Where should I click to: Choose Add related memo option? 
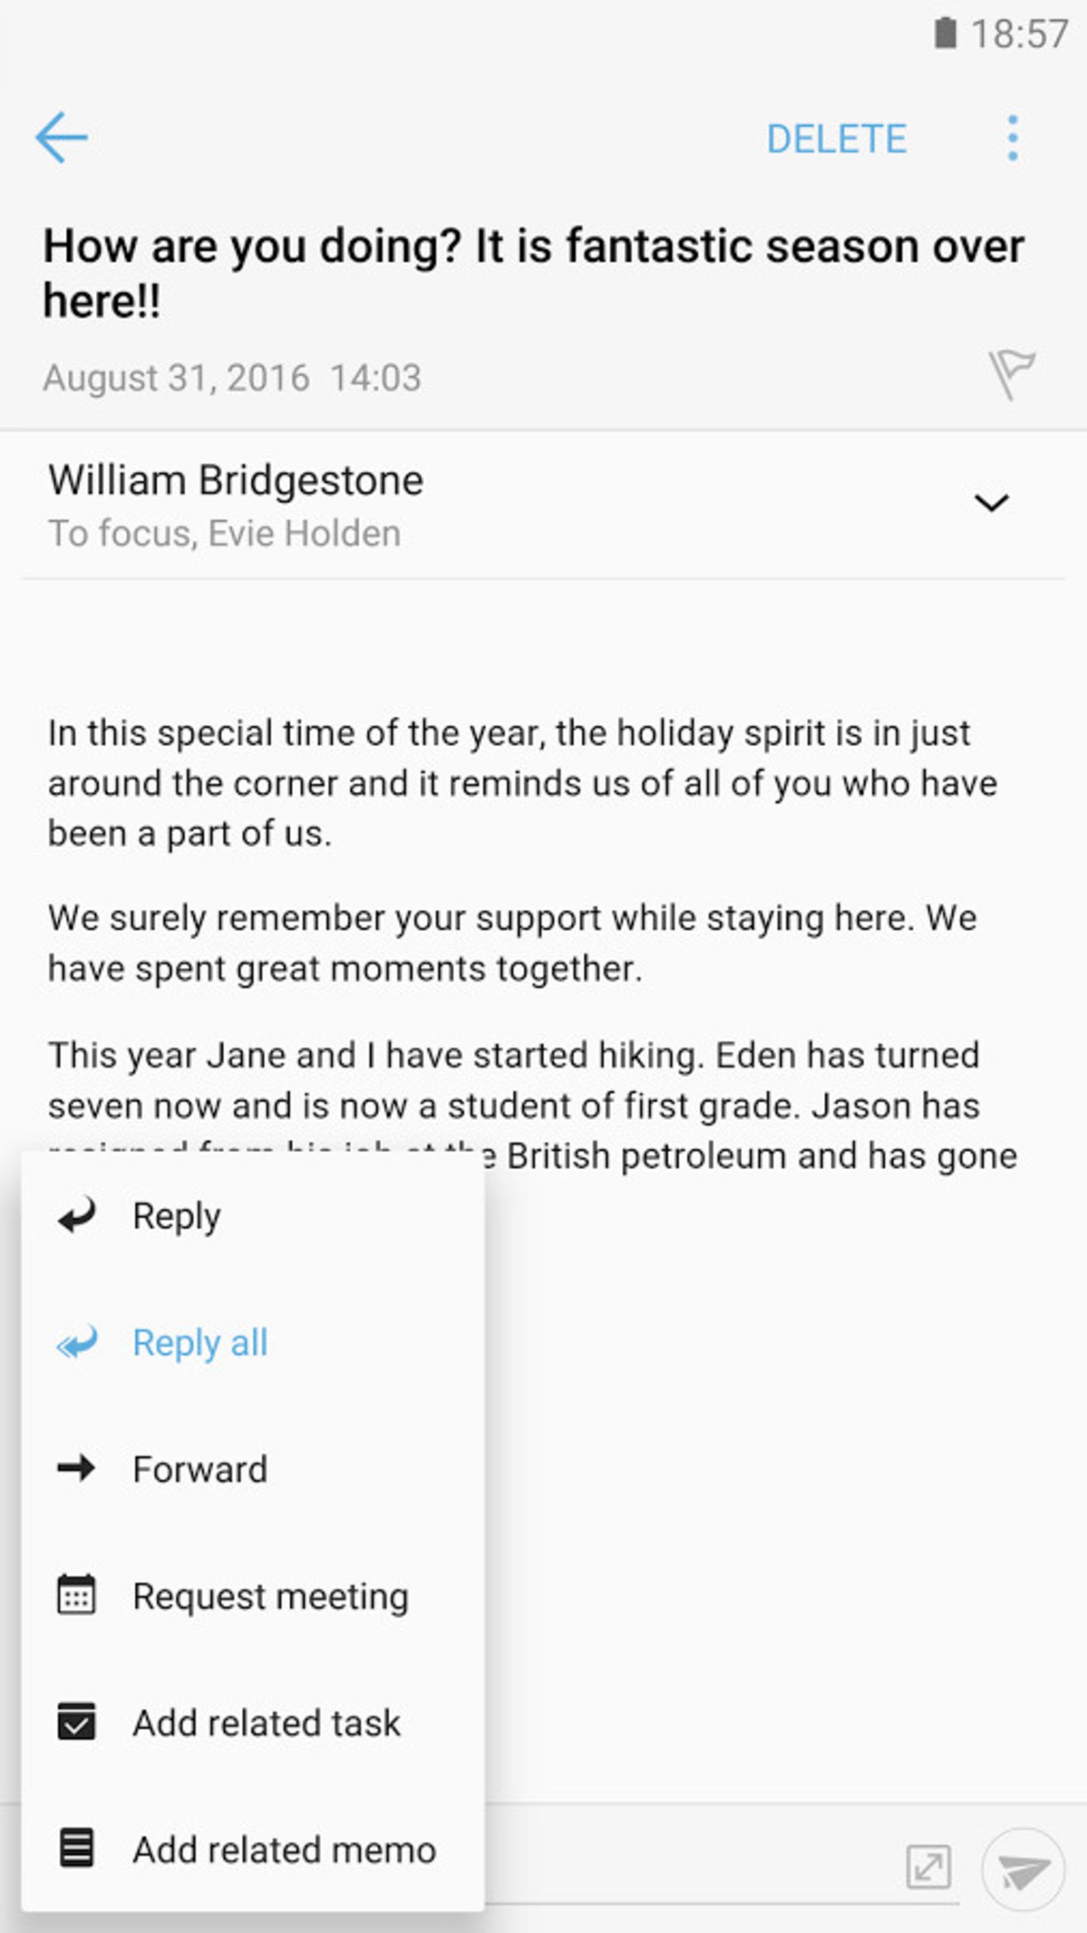point(284,1850)
